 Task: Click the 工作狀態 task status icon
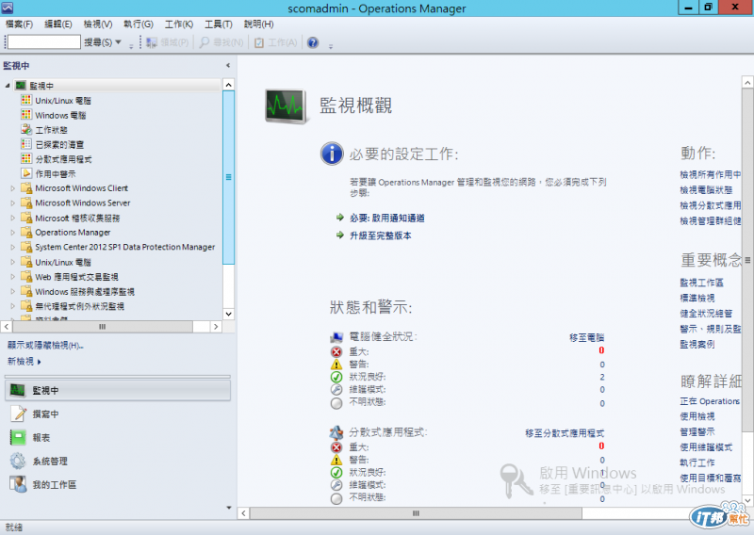click(x=26, y=129)
